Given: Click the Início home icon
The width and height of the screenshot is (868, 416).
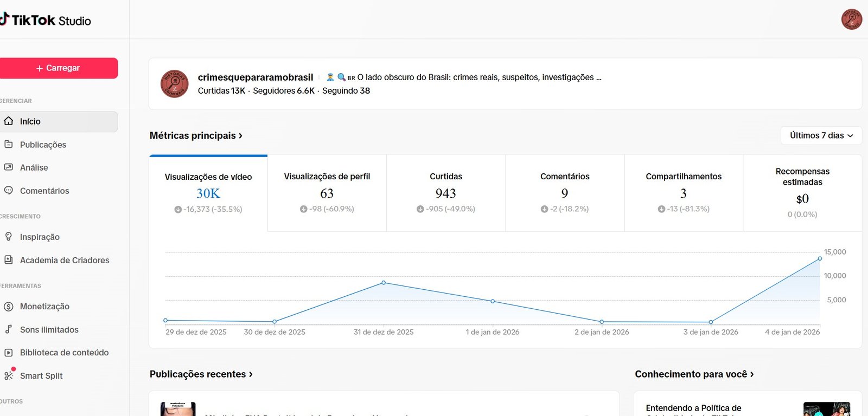Looking at the screenshot, I should pos(9,121).
